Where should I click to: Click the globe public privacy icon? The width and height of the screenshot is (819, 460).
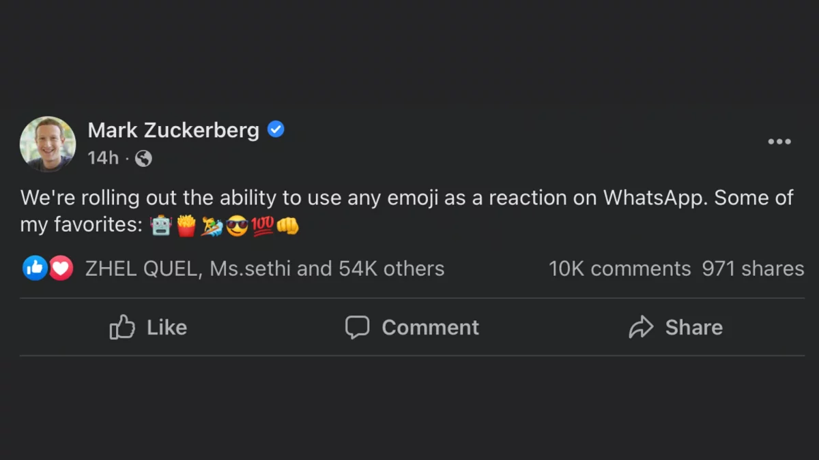[143, 159]
